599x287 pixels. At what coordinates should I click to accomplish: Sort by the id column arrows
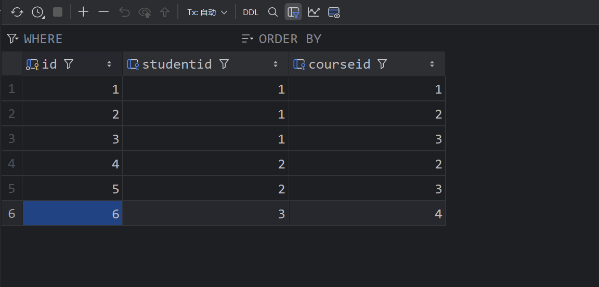tap(109, 64)
